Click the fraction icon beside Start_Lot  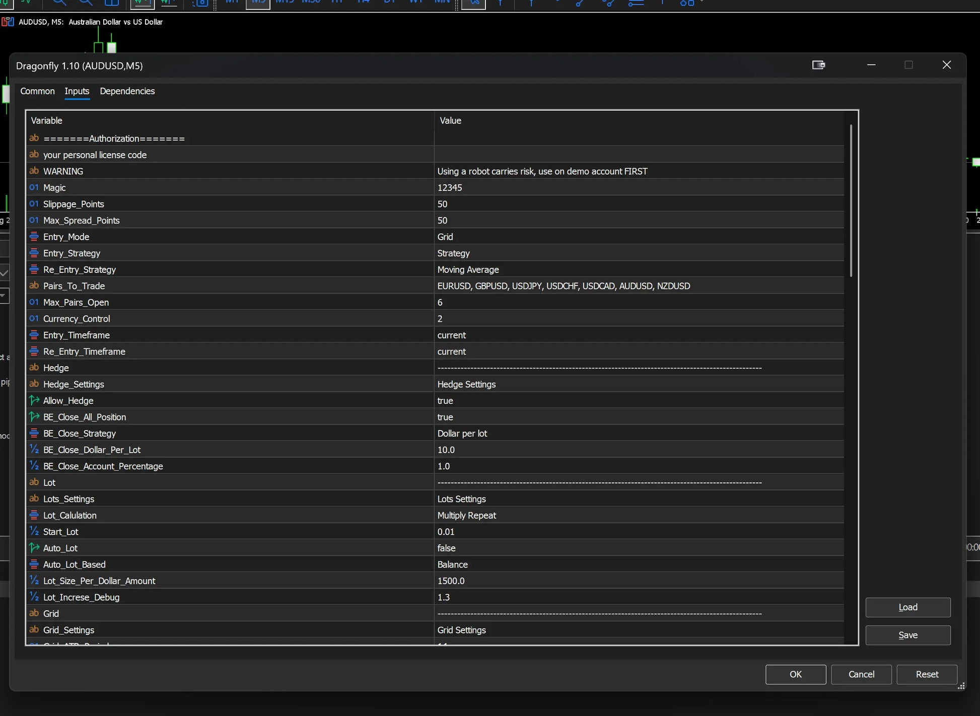pyautogui.click(x=34, y=531)
